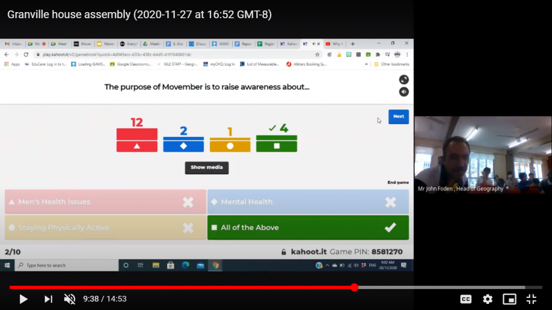Open the Loading iSAMS bookmark
The width and height of the screenshot is (552, 310).
click(88, 64)
